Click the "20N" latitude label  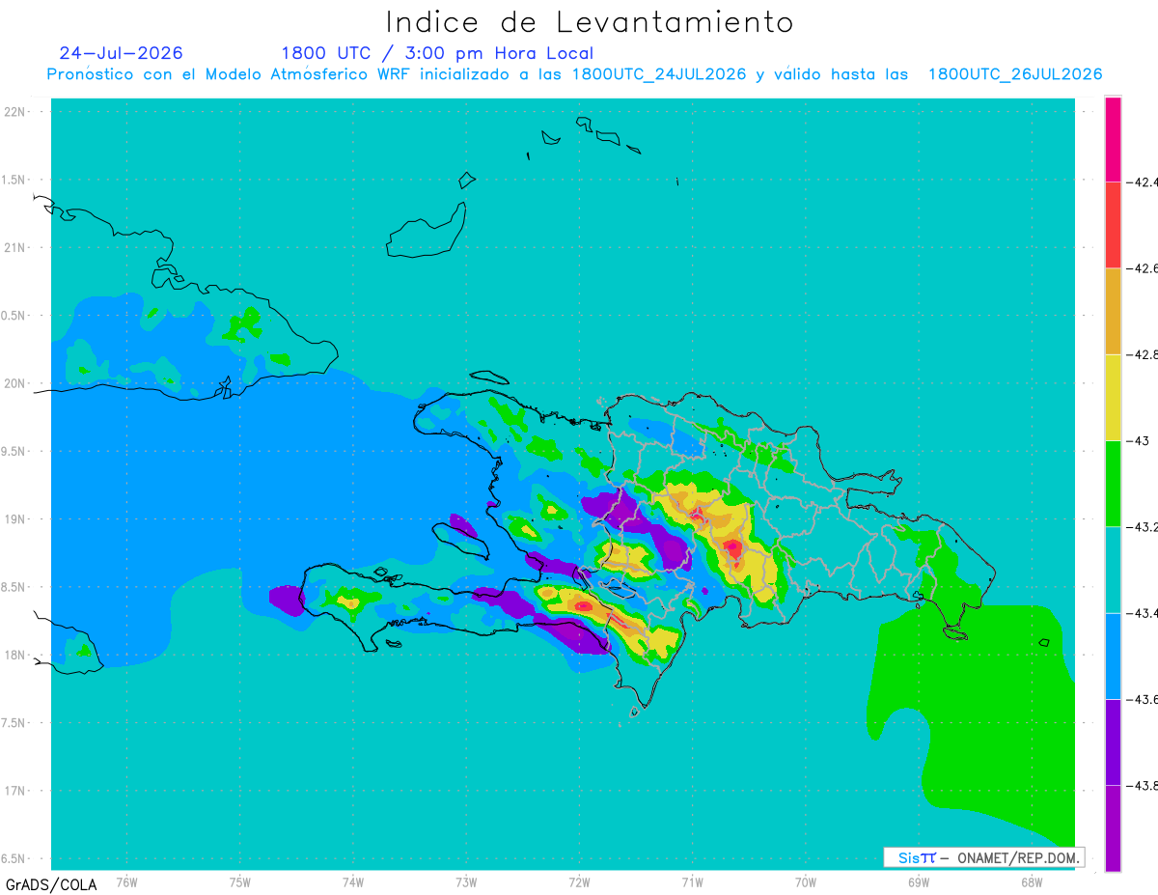15,383
